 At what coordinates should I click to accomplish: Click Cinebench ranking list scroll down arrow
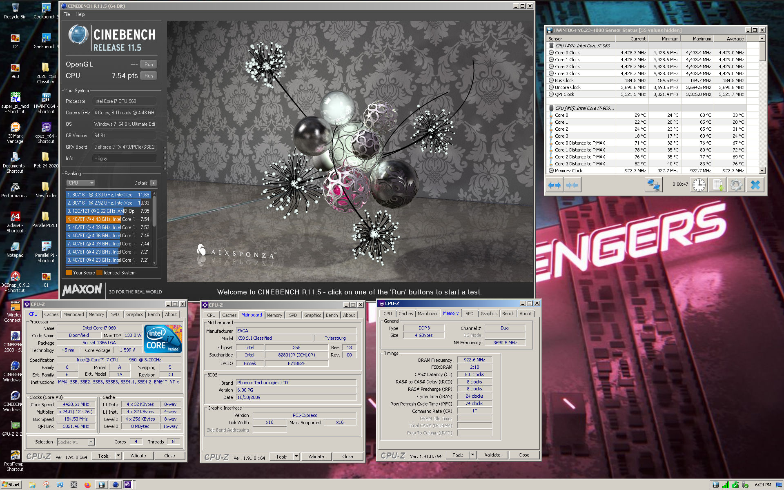point(155,263)
